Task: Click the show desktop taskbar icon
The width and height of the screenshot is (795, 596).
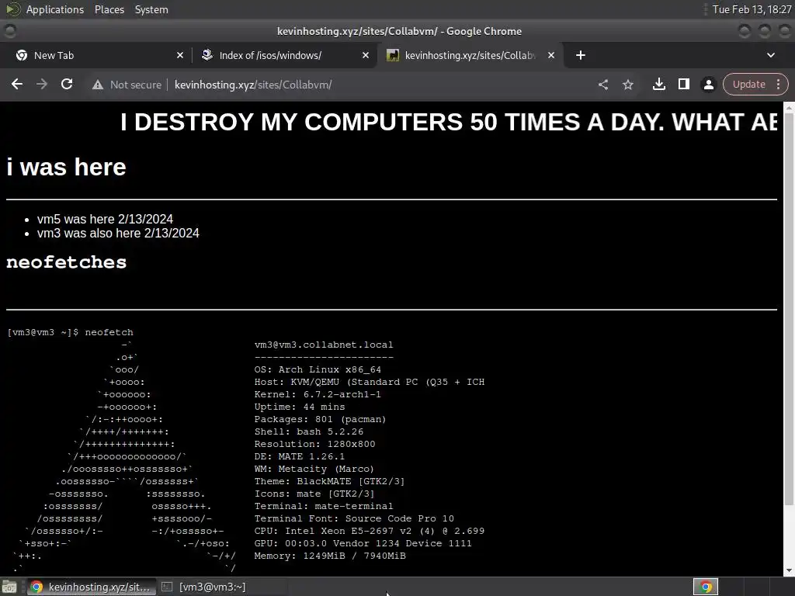Action: coord(9,587)
